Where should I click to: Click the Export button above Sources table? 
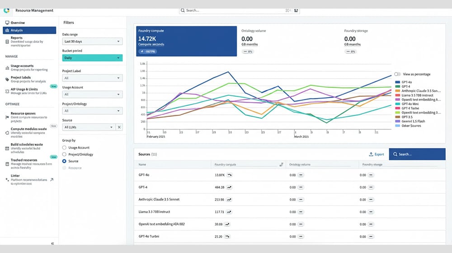click(x=377, y=154)
